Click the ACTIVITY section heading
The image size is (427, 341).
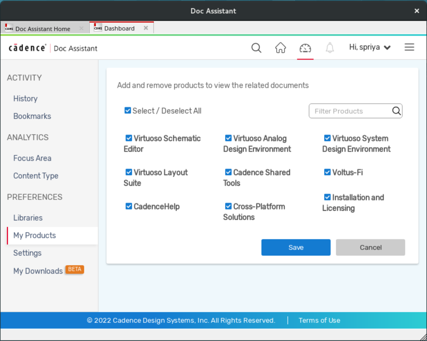[x=24, y=78]
